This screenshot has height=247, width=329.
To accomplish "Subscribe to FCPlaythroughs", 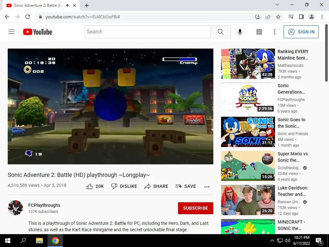I will click(x=196, y=208).
